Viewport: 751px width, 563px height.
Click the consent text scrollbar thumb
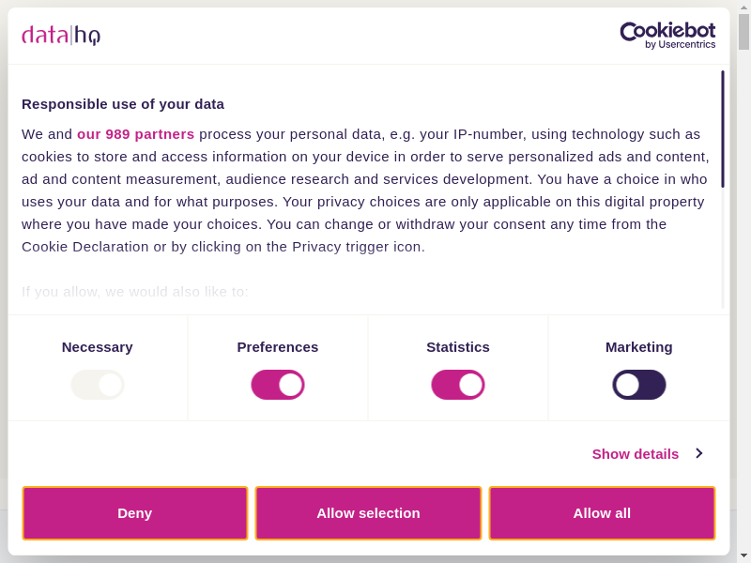click(723, 129)
